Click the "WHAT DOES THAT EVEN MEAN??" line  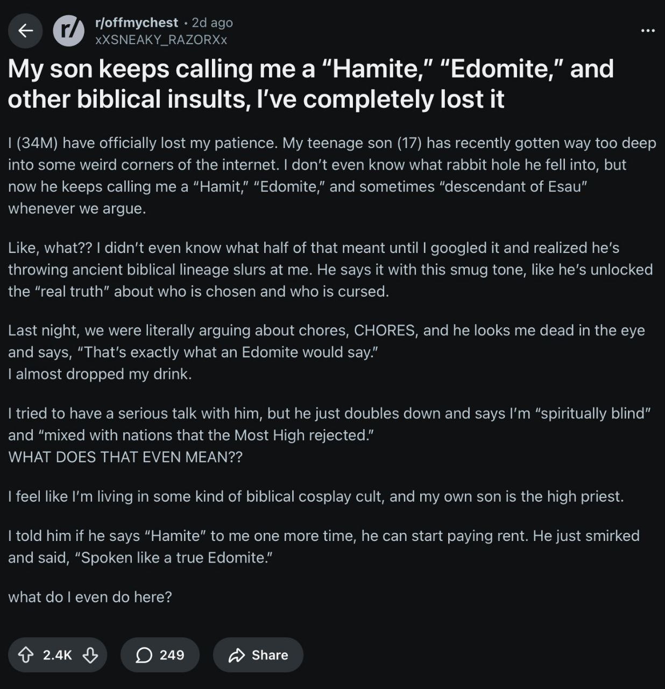point(125,457)
